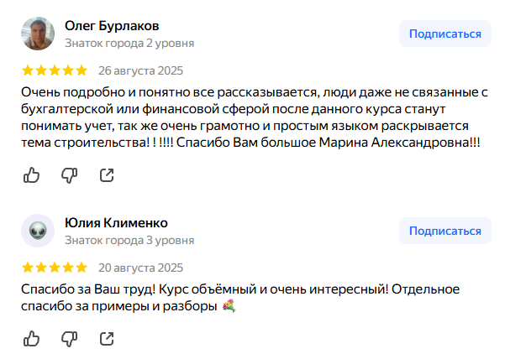Click the five-star rating on Oleg's review

[x=54, y=70]
